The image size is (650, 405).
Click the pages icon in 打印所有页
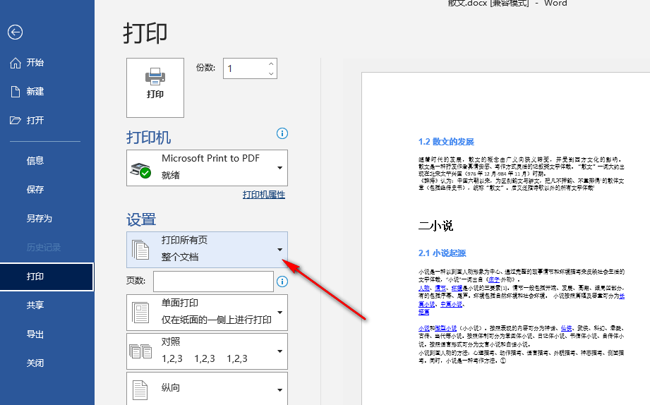(140, 250)
